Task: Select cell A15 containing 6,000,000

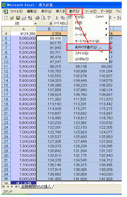Action: (23, 85)
